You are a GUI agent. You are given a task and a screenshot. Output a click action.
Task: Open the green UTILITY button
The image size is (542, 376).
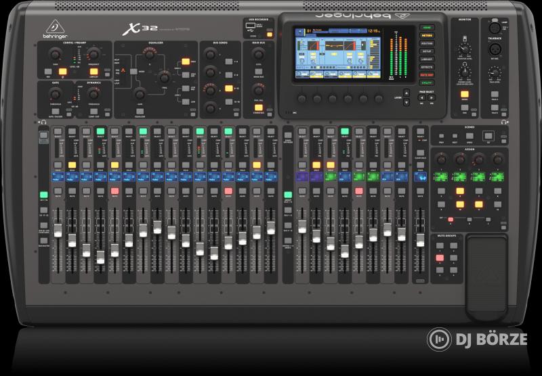427,83
